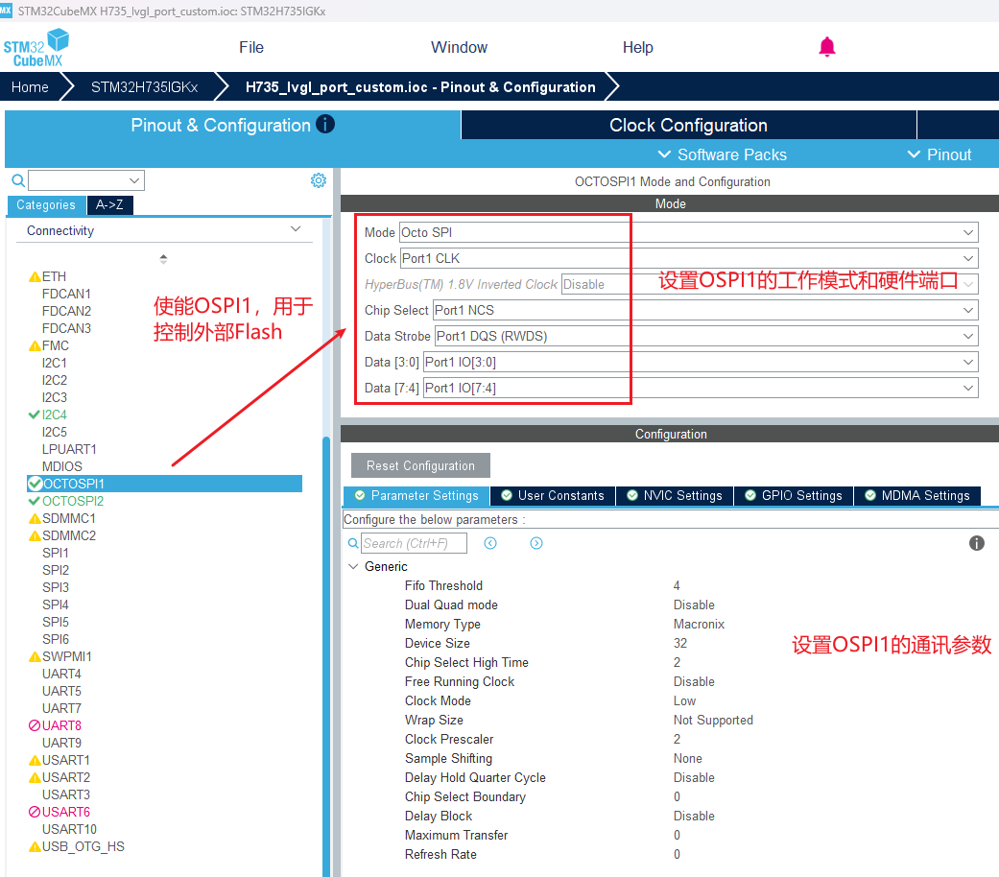
Task: Click the green check icon next to I2C4
Action: pos(35,415)
